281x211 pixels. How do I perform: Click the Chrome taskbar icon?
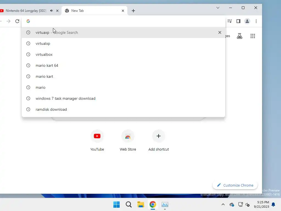click(153, 204)
